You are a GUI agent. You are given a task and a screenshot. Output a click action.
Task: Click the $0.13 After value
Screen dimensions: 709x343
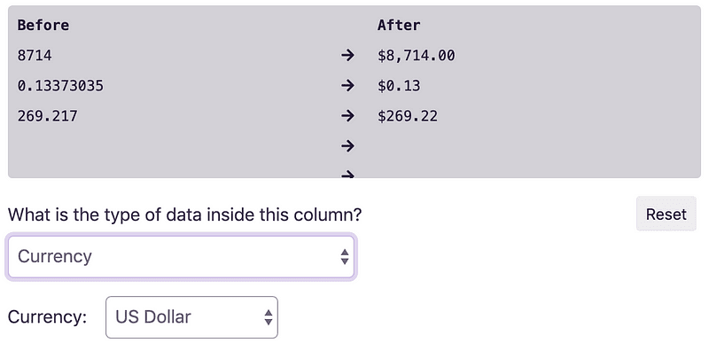click(x=399, y=85)
